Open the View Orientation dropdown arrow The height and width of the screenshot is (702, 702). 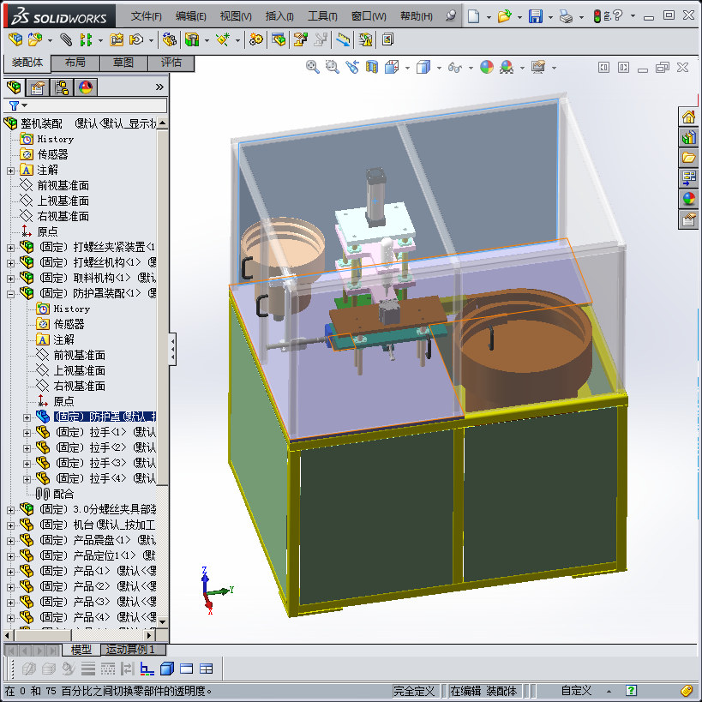[x=407, y=68]
